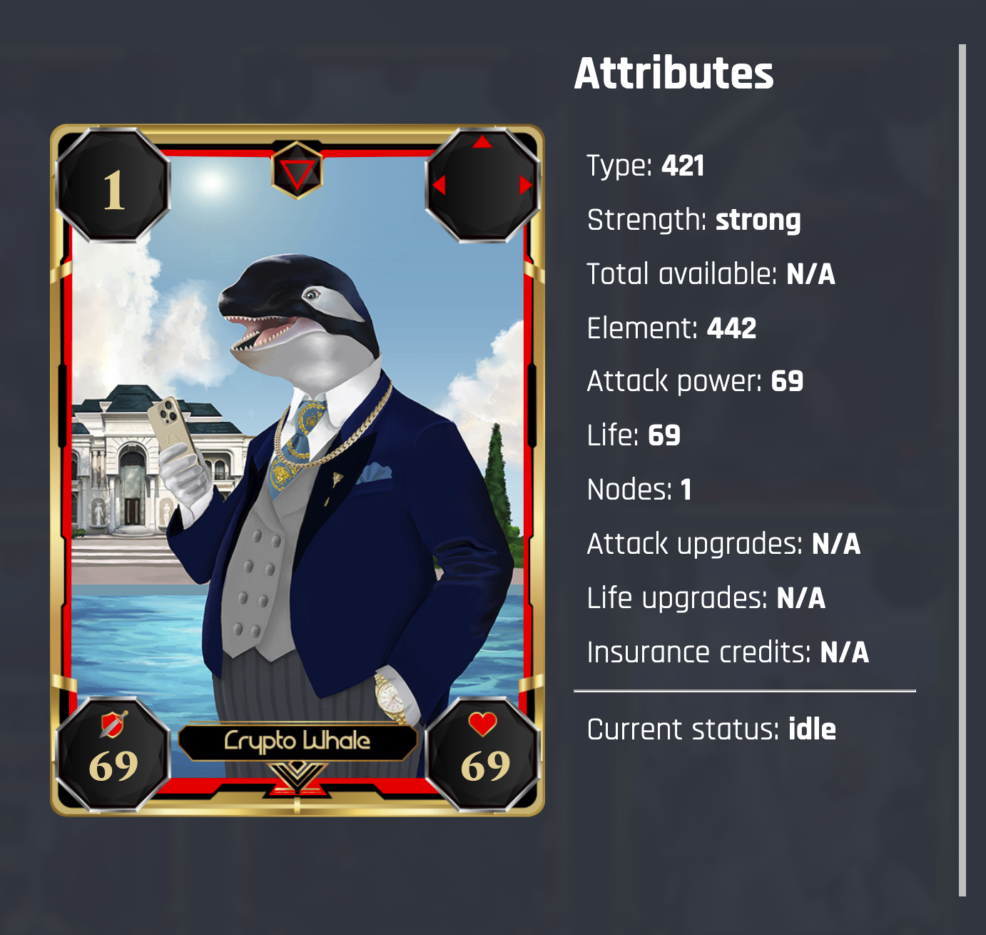Click the Element: 442 attribute
The image size is (986, 935).
pyautogui.click(x=671, y=328)
